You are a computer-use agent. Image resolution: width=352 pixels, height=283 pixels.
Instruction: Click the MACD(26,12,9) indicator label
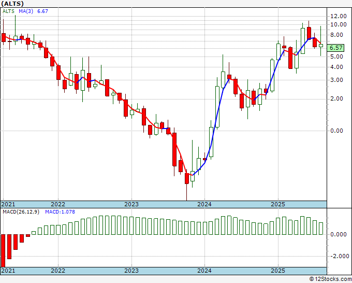21,212
